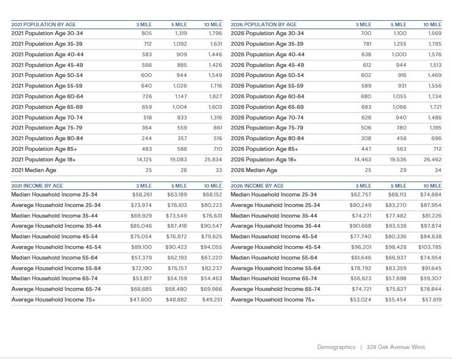Click the 2026 Average Household Income 75+ label
Viewport: 452px width, 359px height.
tap(273, 300)
